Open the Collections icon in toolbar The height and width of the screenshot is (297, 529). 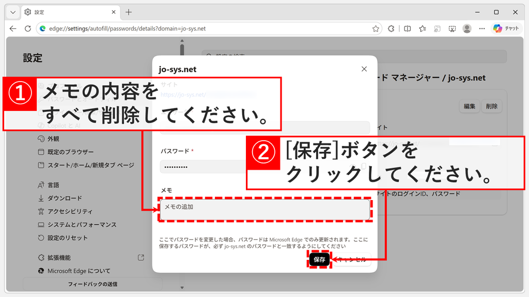437,29
